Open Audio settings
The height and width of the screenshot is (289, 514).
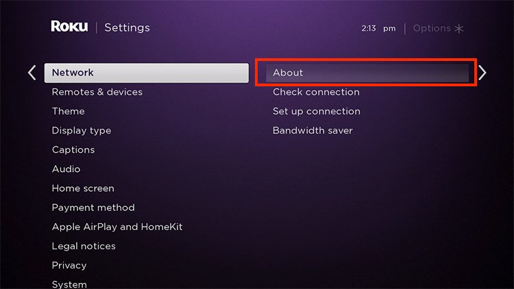coord(66,169)
